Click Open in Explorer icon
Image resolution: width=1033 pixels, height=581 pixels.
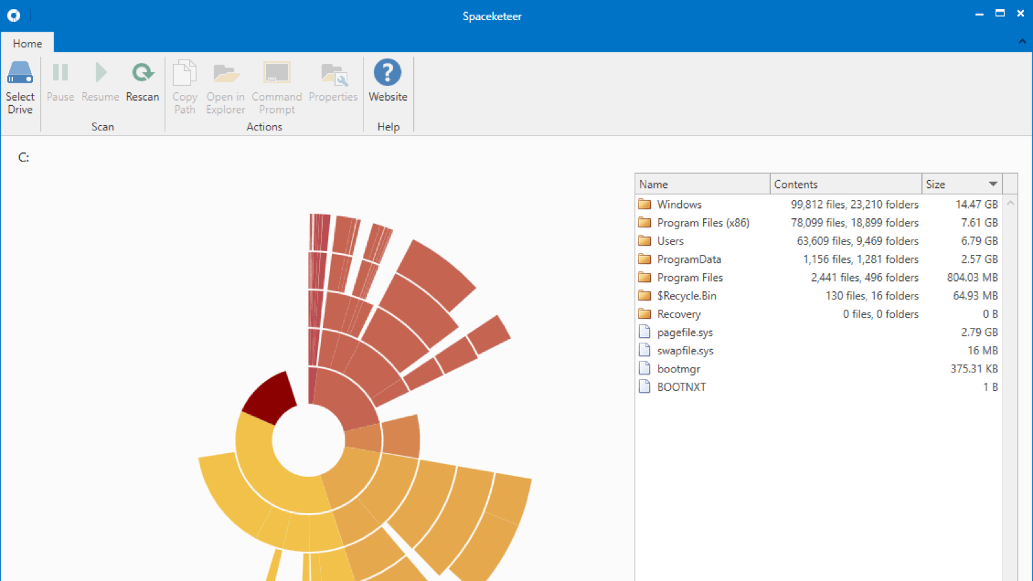click(x=225, y=74)
